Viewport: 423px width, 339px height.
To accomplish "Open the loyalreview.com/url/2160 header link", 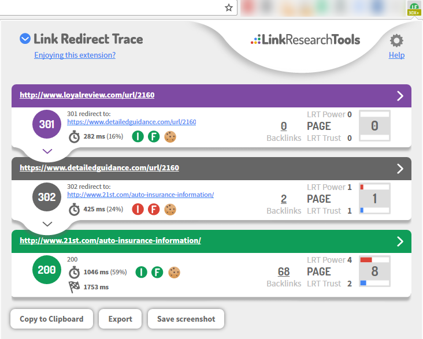I will 87,95.
